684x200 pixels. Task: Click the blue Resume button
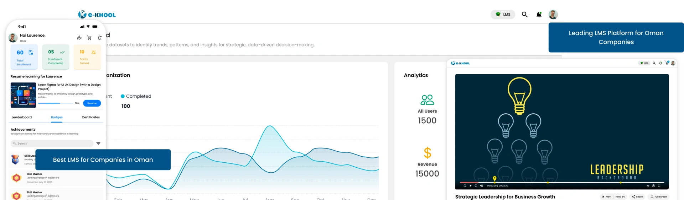tap(92, 103)
